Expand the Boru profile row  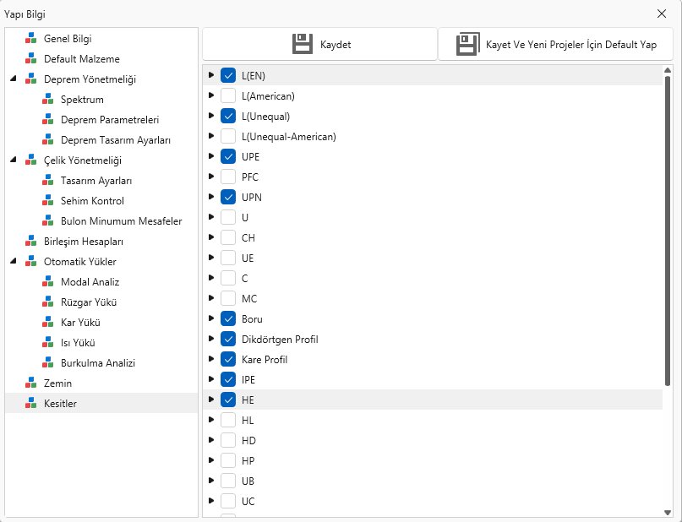[211, 319]
